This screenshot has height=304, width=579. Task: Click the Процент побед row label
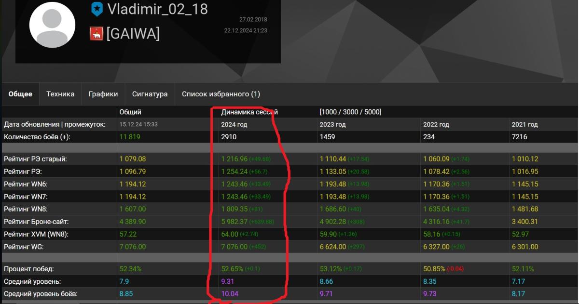pyautogui.click(x=28, y=269)
